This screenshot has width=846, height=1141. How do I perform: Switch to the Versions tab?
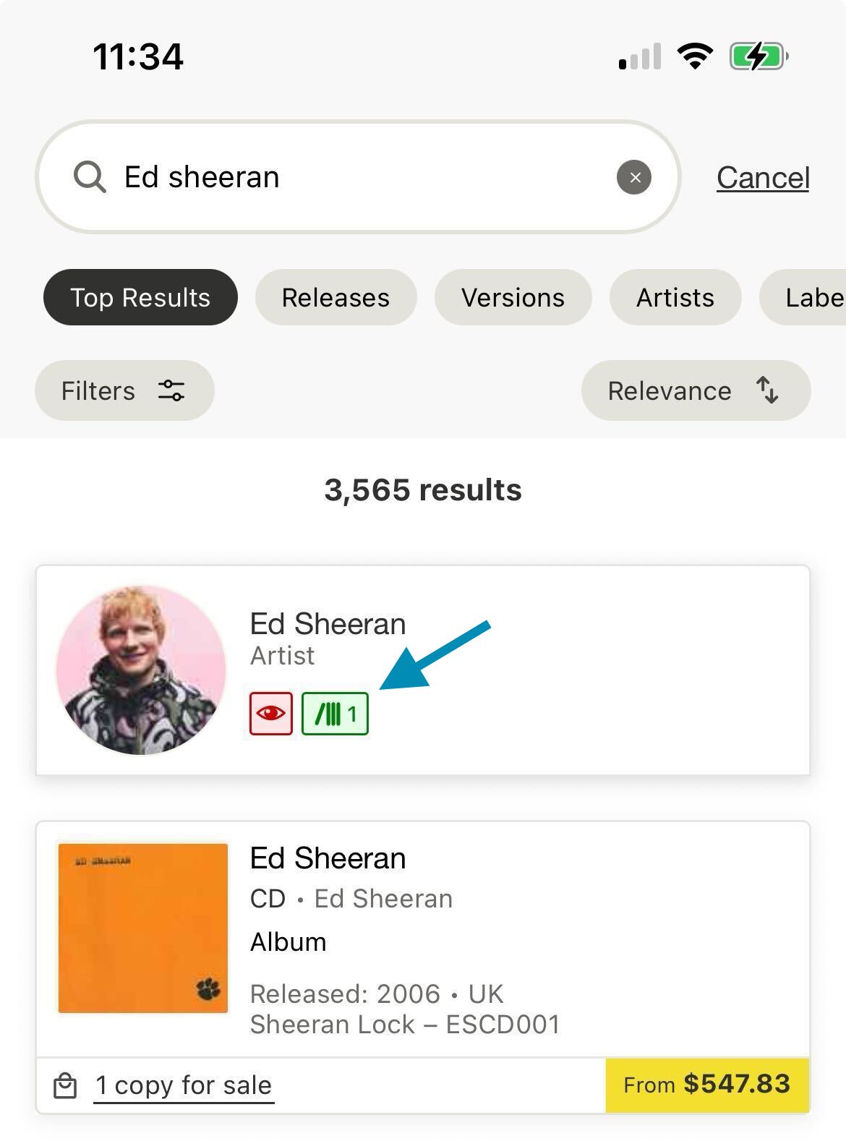(513, 297)
